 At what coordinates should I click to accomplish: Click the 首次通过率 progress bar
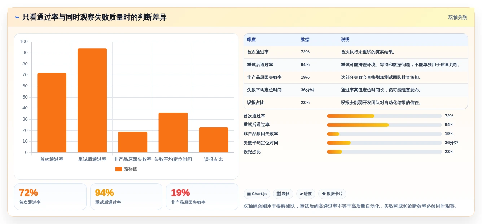(x=384, y=116)
